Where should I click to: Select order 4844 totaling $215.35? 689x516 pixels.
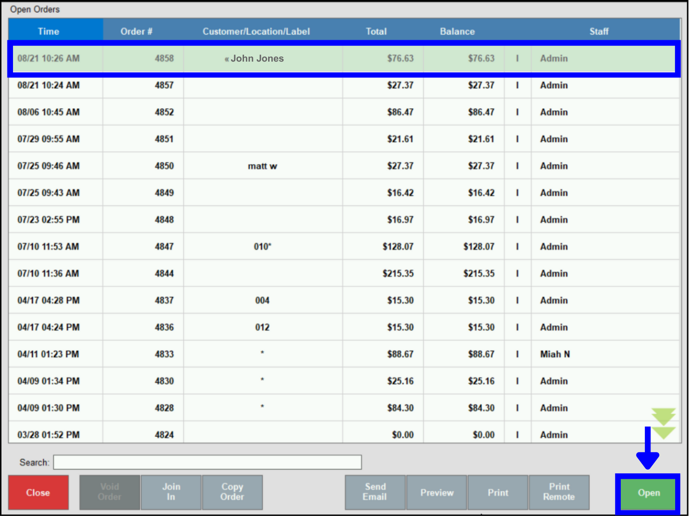(x=262, y=274)
